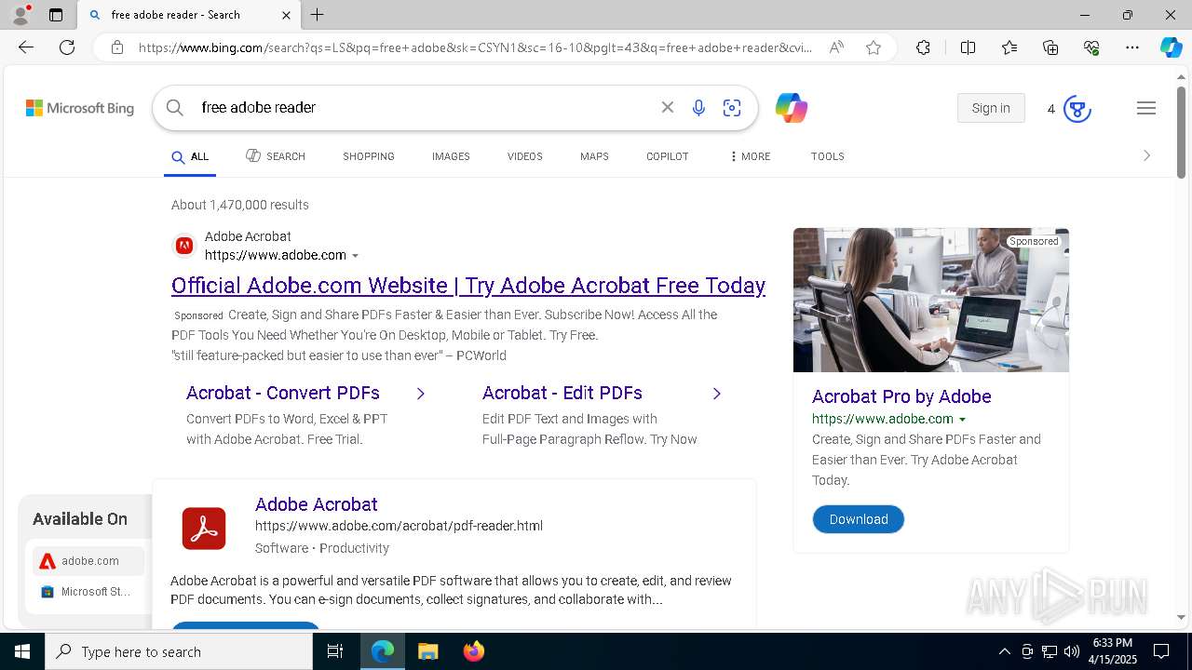
Task: Switch to the SEARCH tab
Action: coord(276,156)
